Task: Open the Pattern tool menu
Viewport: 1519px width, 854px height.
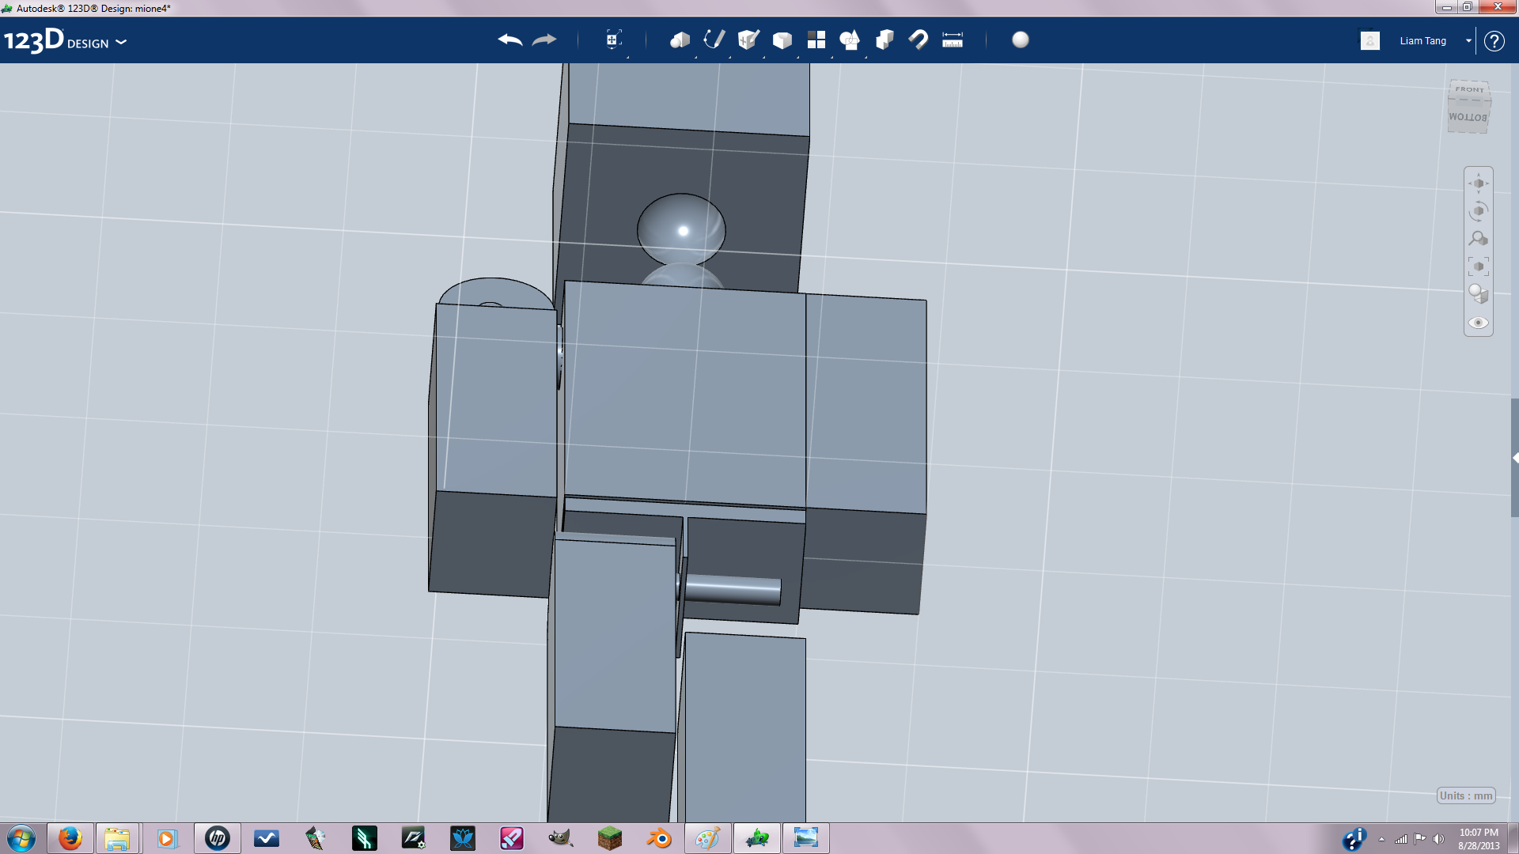Action: click(x=816, y=40)
